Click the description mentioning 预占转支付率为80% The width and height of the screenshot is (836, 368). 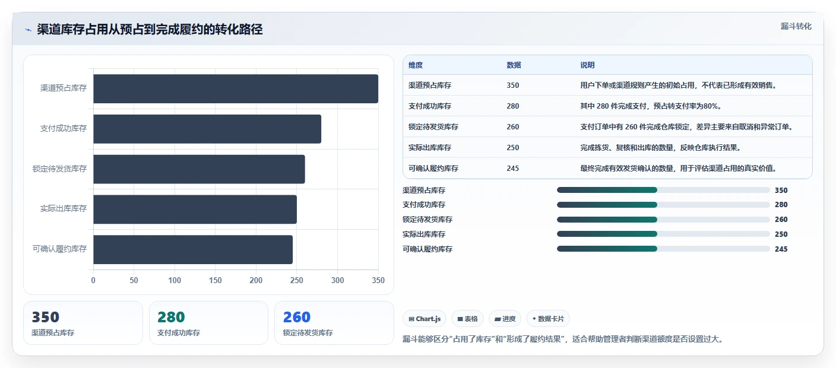[651, 106]
